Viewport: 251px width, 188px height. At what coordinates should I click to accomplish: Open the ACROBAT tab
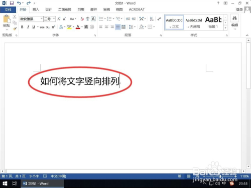pos(137,9)
